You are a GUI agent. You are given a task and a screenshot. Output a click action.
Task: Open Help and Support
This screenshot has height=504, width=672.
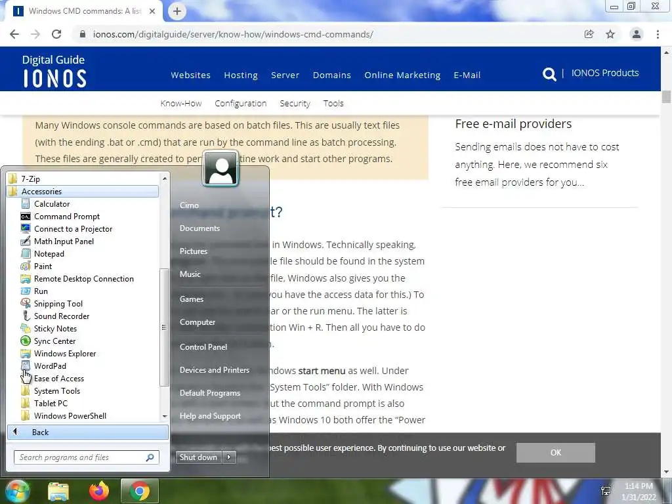210,416
